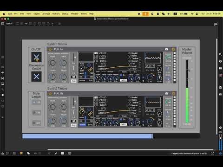Click the Poly button in Synth1

[73, 81]
